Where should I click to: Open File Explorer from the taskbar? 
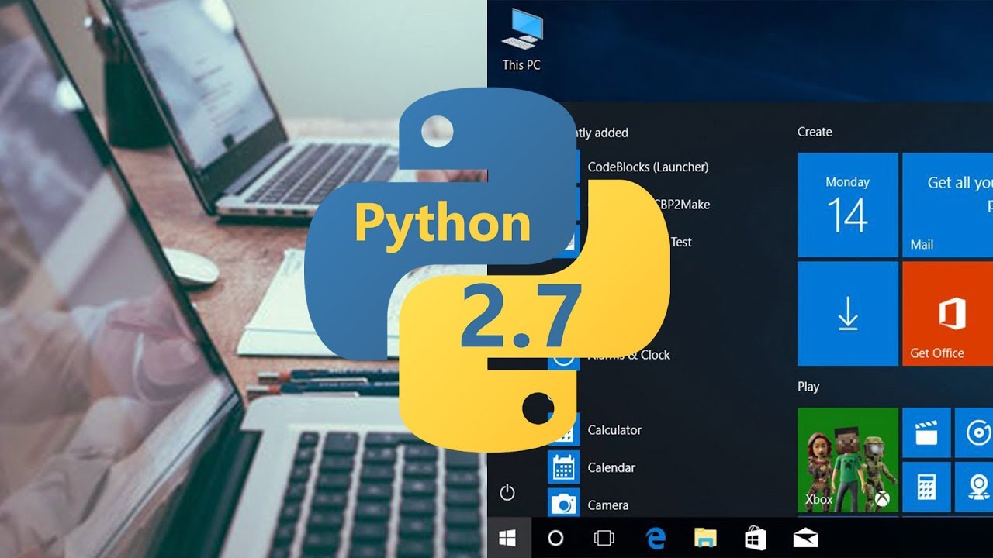pyautogui.click(x=704, y=538)
